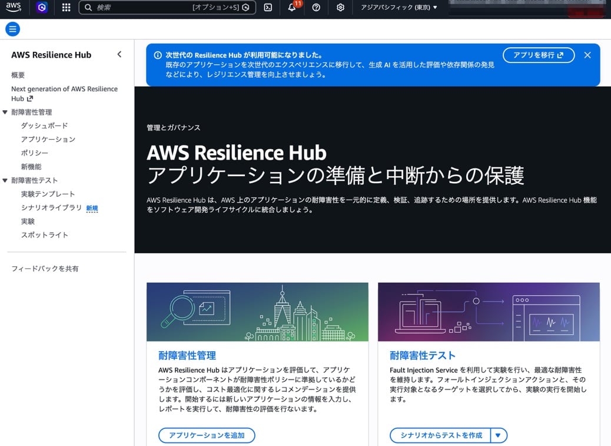The height and width of the screenshot is (446, 611).
Task: Go to シナリオライブラリ in navigation
Action: pos(51,207)
